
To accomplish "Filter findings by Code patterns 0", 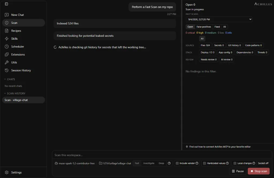I will (x=253, y=45).
